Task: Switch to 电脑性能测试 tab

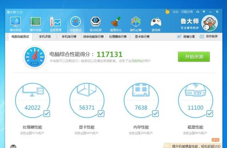Action: [20, 37]
